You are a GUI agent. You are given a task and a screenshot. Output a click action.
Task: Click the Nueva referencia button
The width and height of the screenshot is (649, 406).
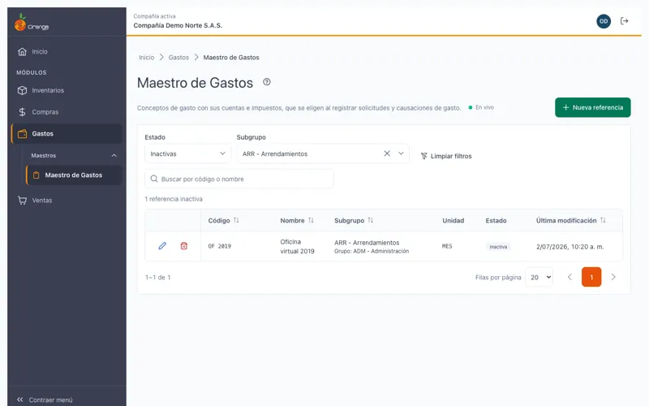[593, 107]
